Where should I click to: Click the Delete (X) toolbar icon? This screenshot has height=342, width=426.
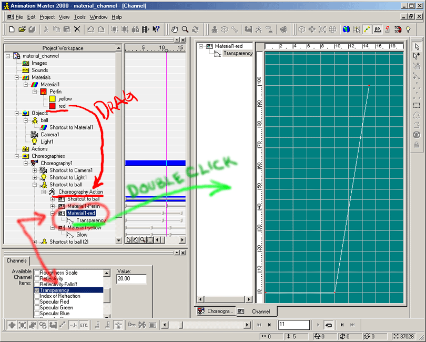click(77, 29)
